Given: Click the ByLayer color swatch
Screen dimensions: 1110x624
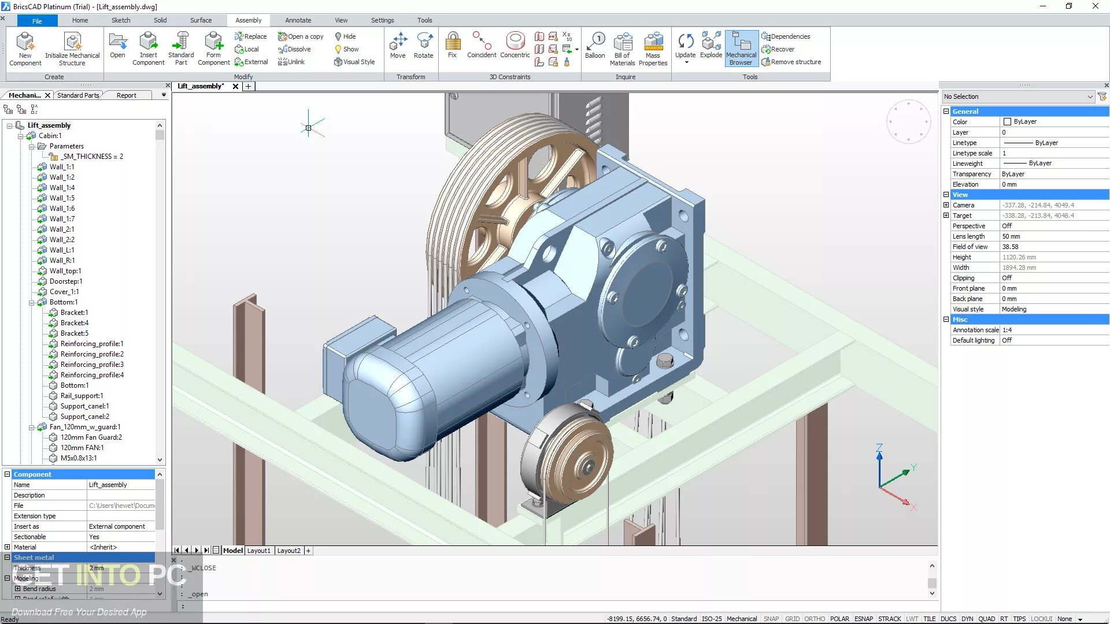Looking at the screenshot, I should (1006, 121).
